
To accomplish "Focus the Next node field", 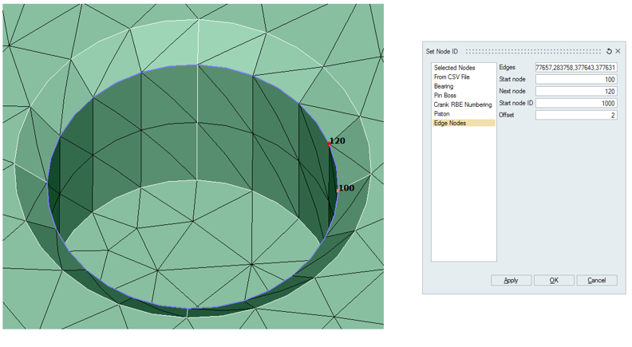I will click(x=575, y=92).
